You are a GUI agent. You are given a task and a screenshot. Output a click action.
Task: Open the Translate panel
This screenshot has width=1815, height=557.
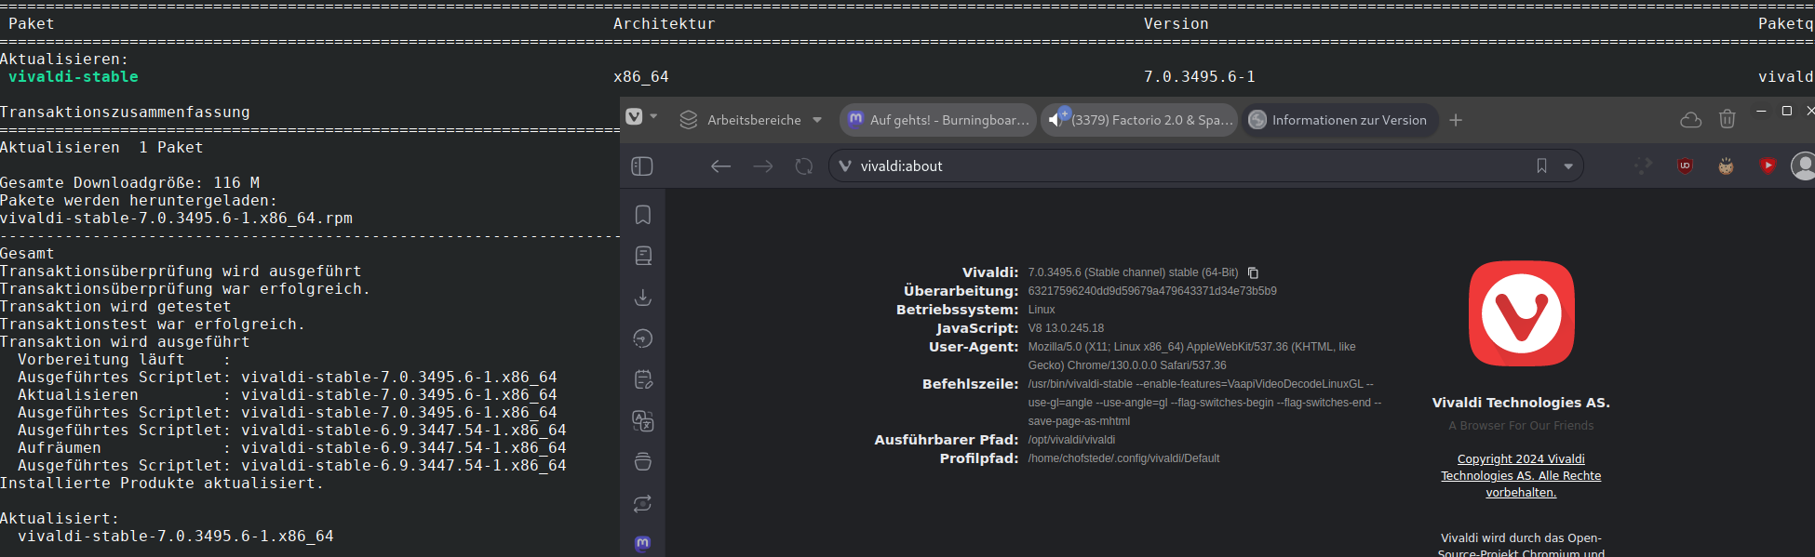(x=642, y=421)
